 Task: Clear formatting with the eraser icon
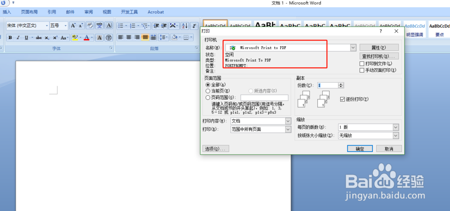click(x=90, y=26)
